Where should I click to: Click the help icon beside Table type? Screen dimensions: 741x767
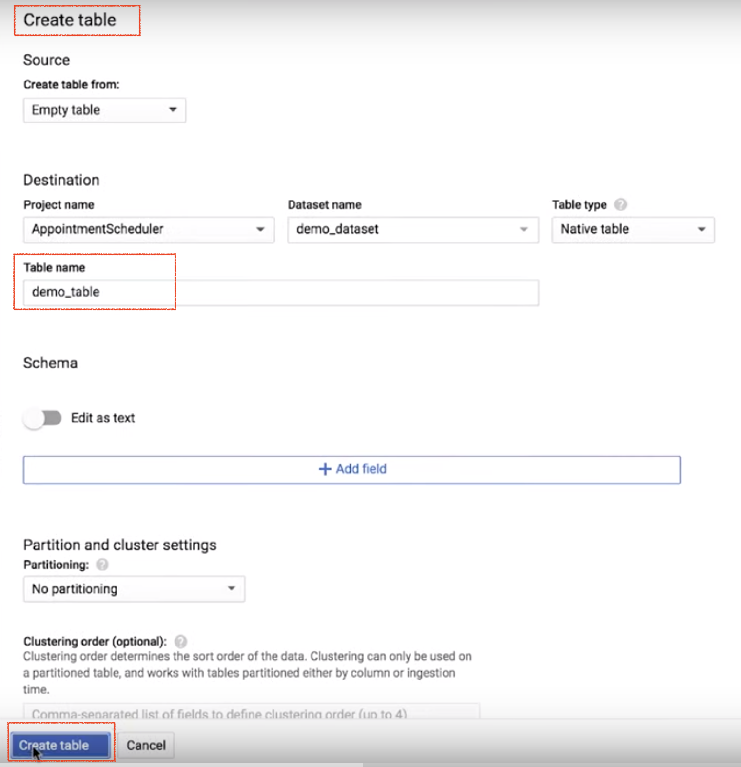point(620,204)
